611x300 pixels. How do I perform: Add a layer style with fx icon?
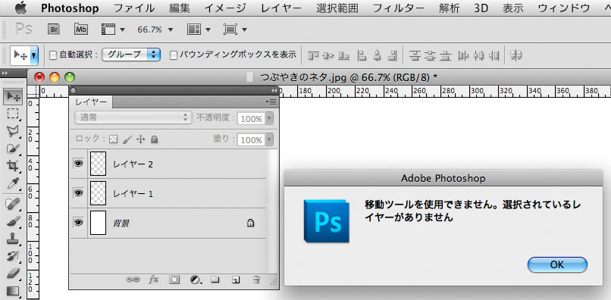(x=154, y=280)
